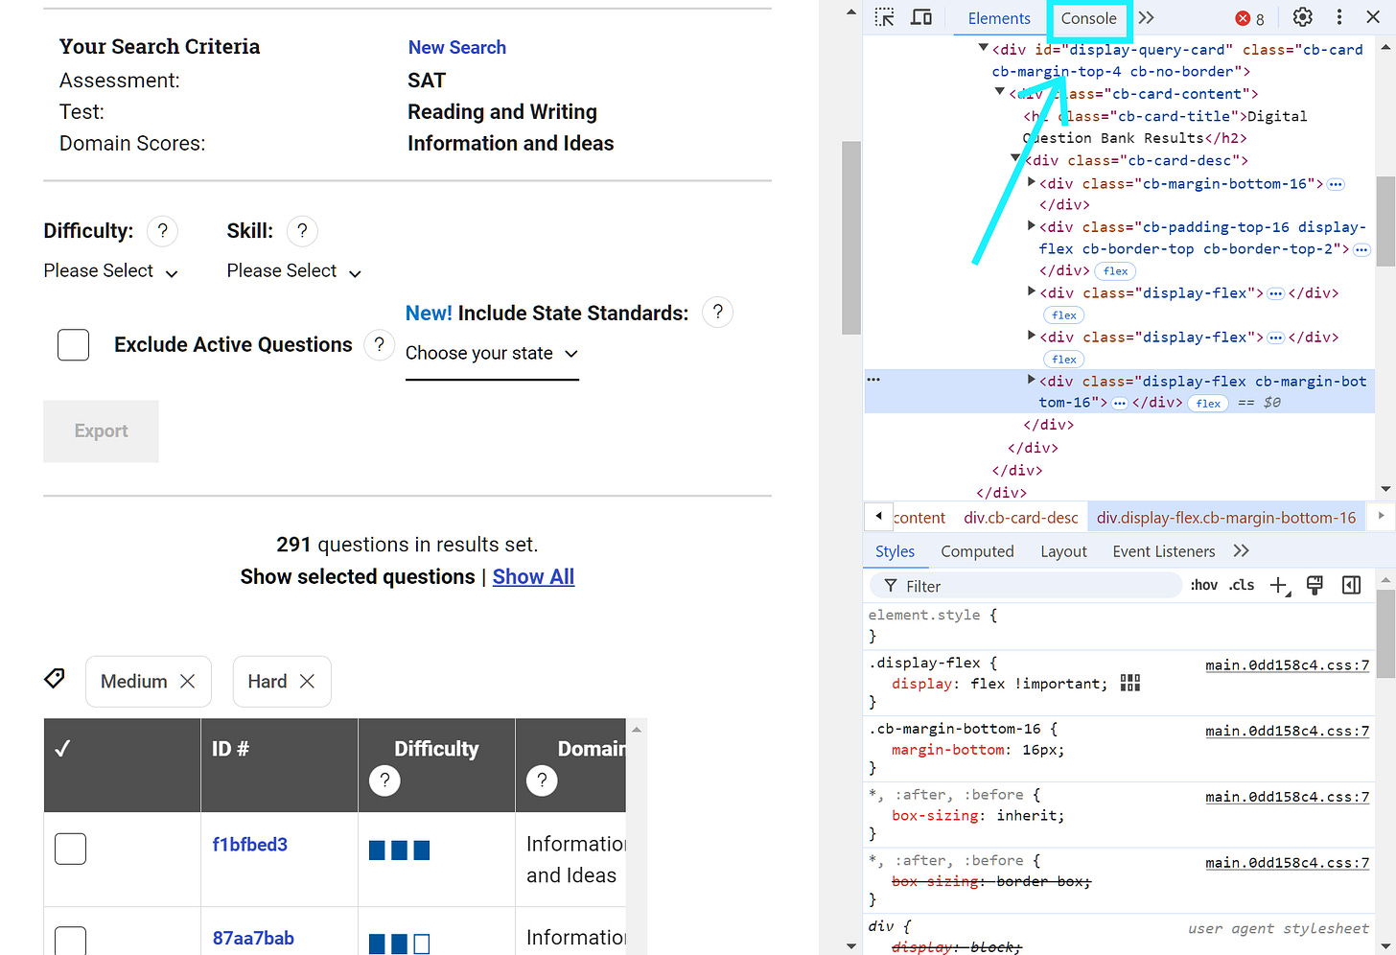
Task: Open DevTools three-dot customize menu
Action: point(1339,17)
